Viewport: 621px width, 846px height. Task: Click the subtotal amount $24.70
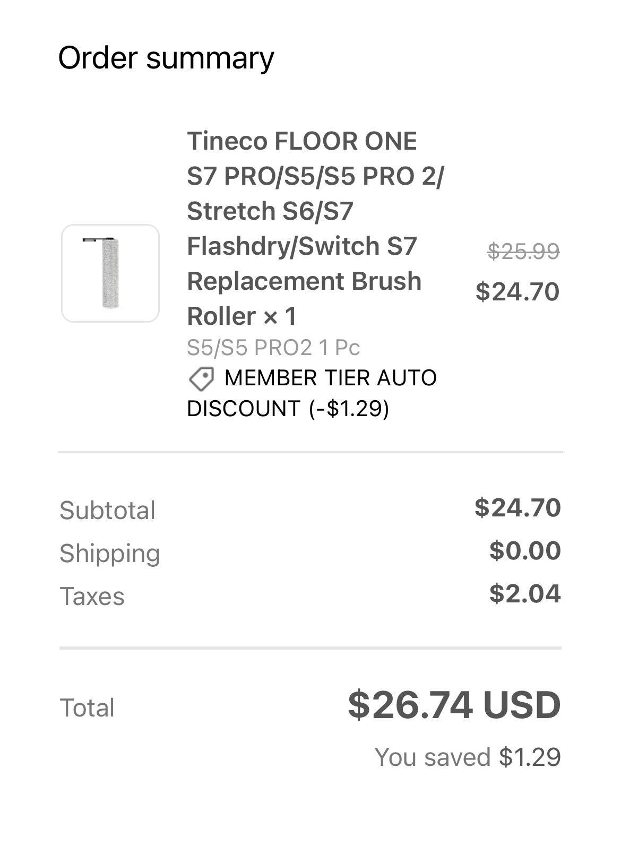point(517,508)
